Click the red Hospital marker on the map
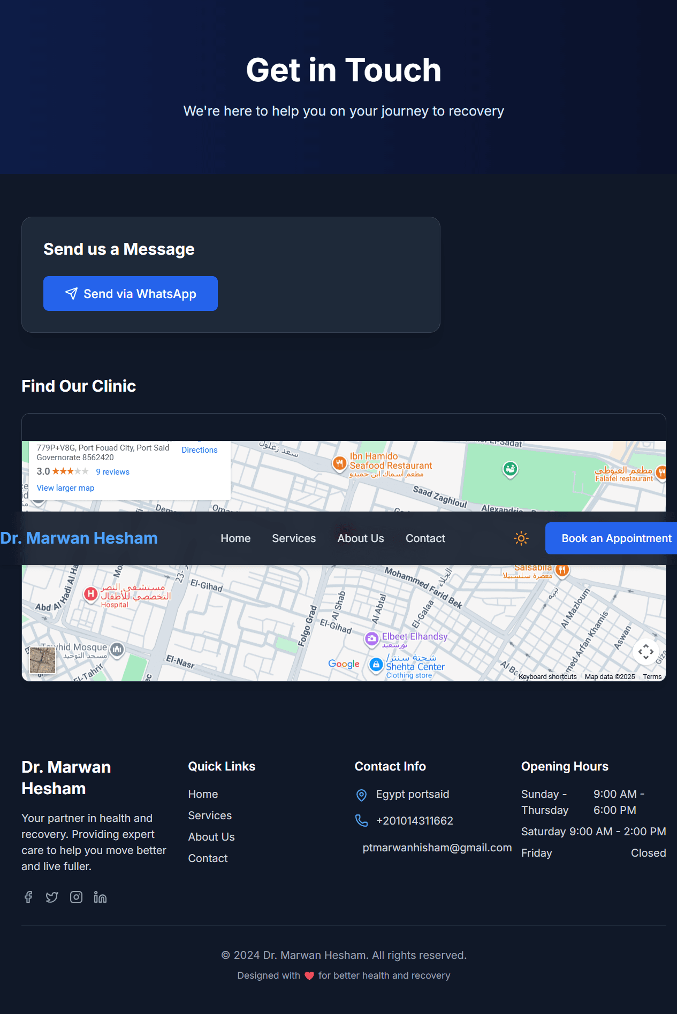Viewport: 677px width, 1014px height. click(x=90, y=594)
